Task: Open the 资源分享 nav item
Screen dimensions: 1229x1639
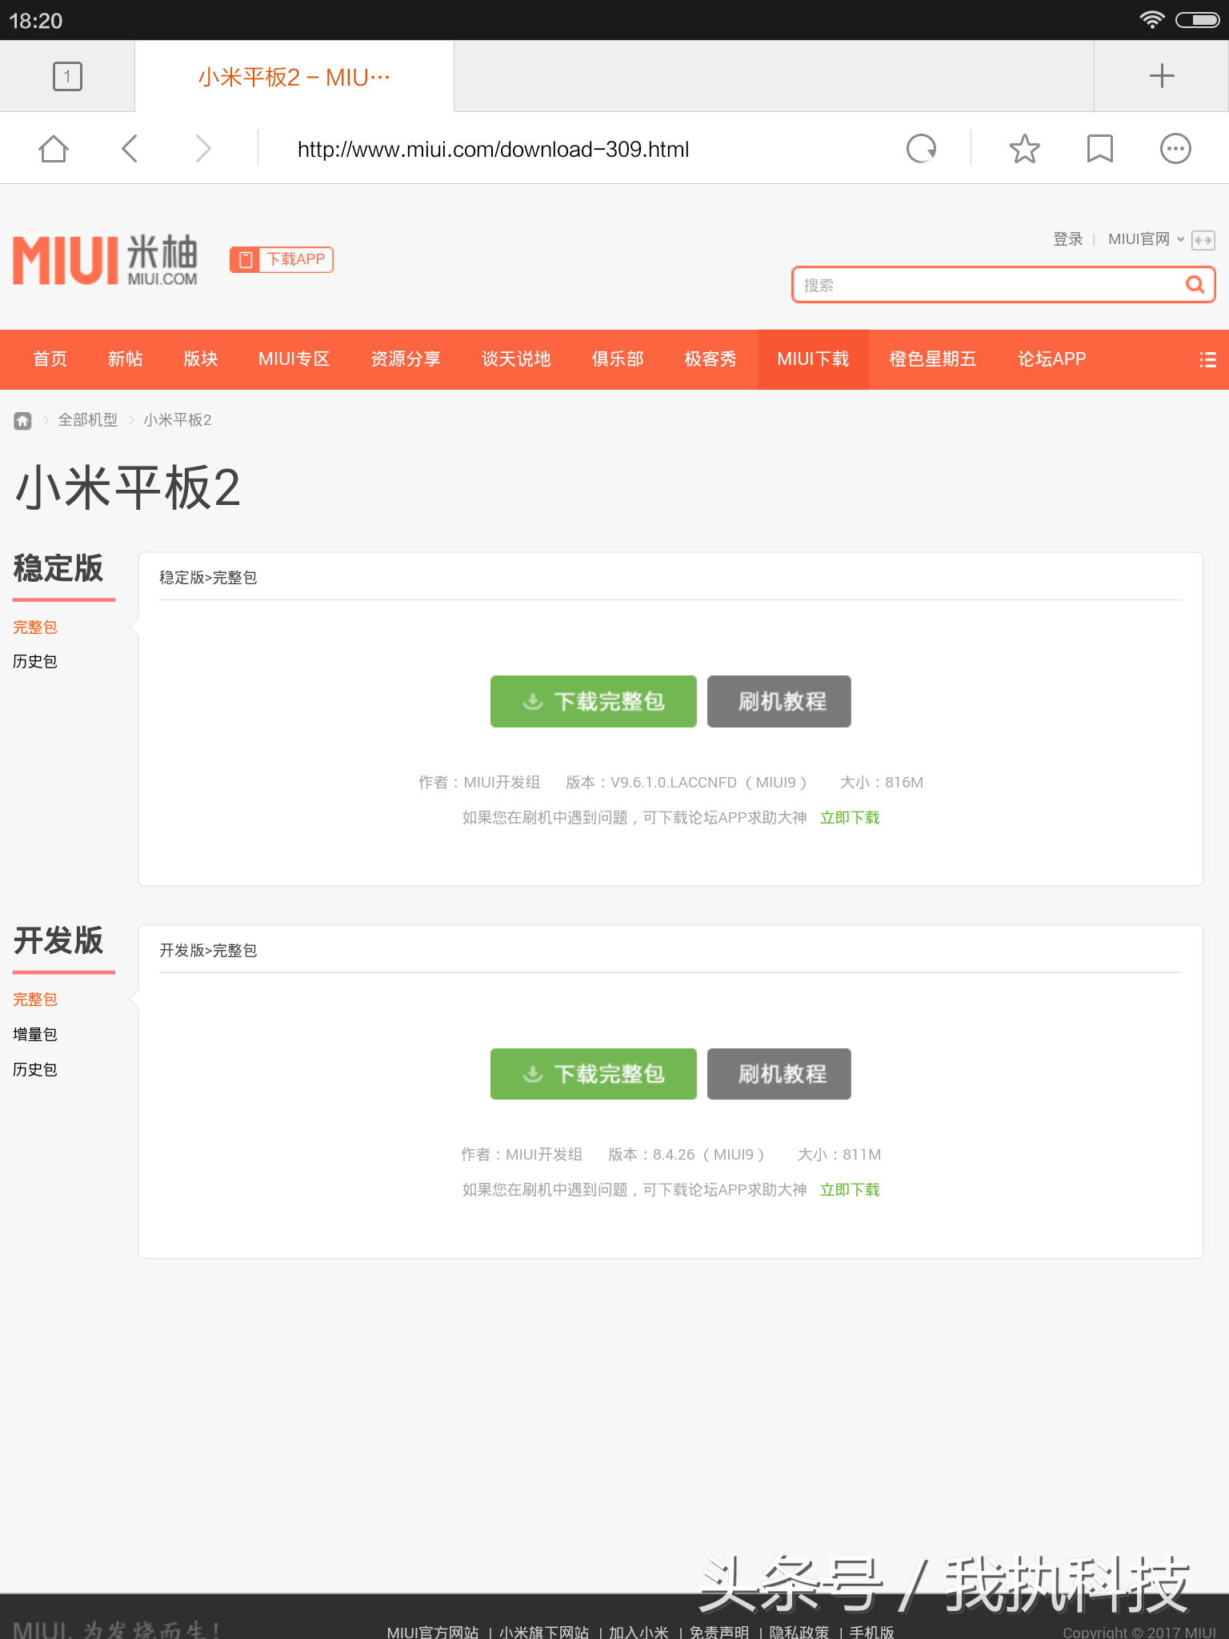Action: 405,359
